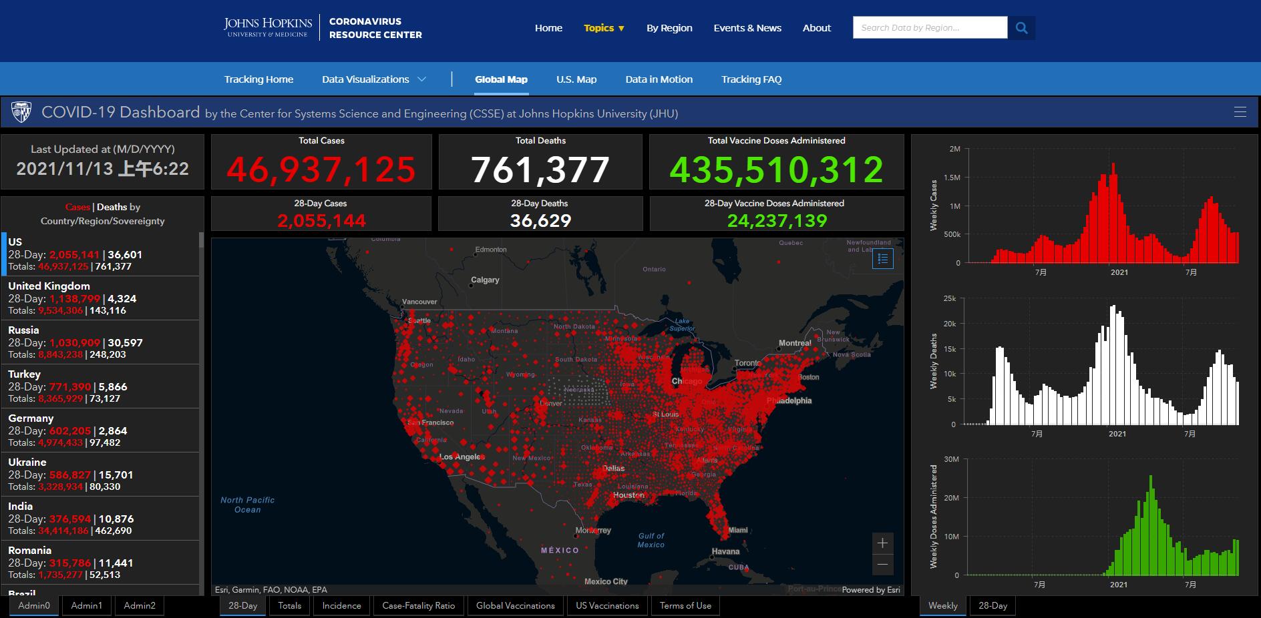Click the 'Powered by Esri' attribution
Image resolution: width=1261 pixels, height=618 pixels.
(x=871, y=590)
